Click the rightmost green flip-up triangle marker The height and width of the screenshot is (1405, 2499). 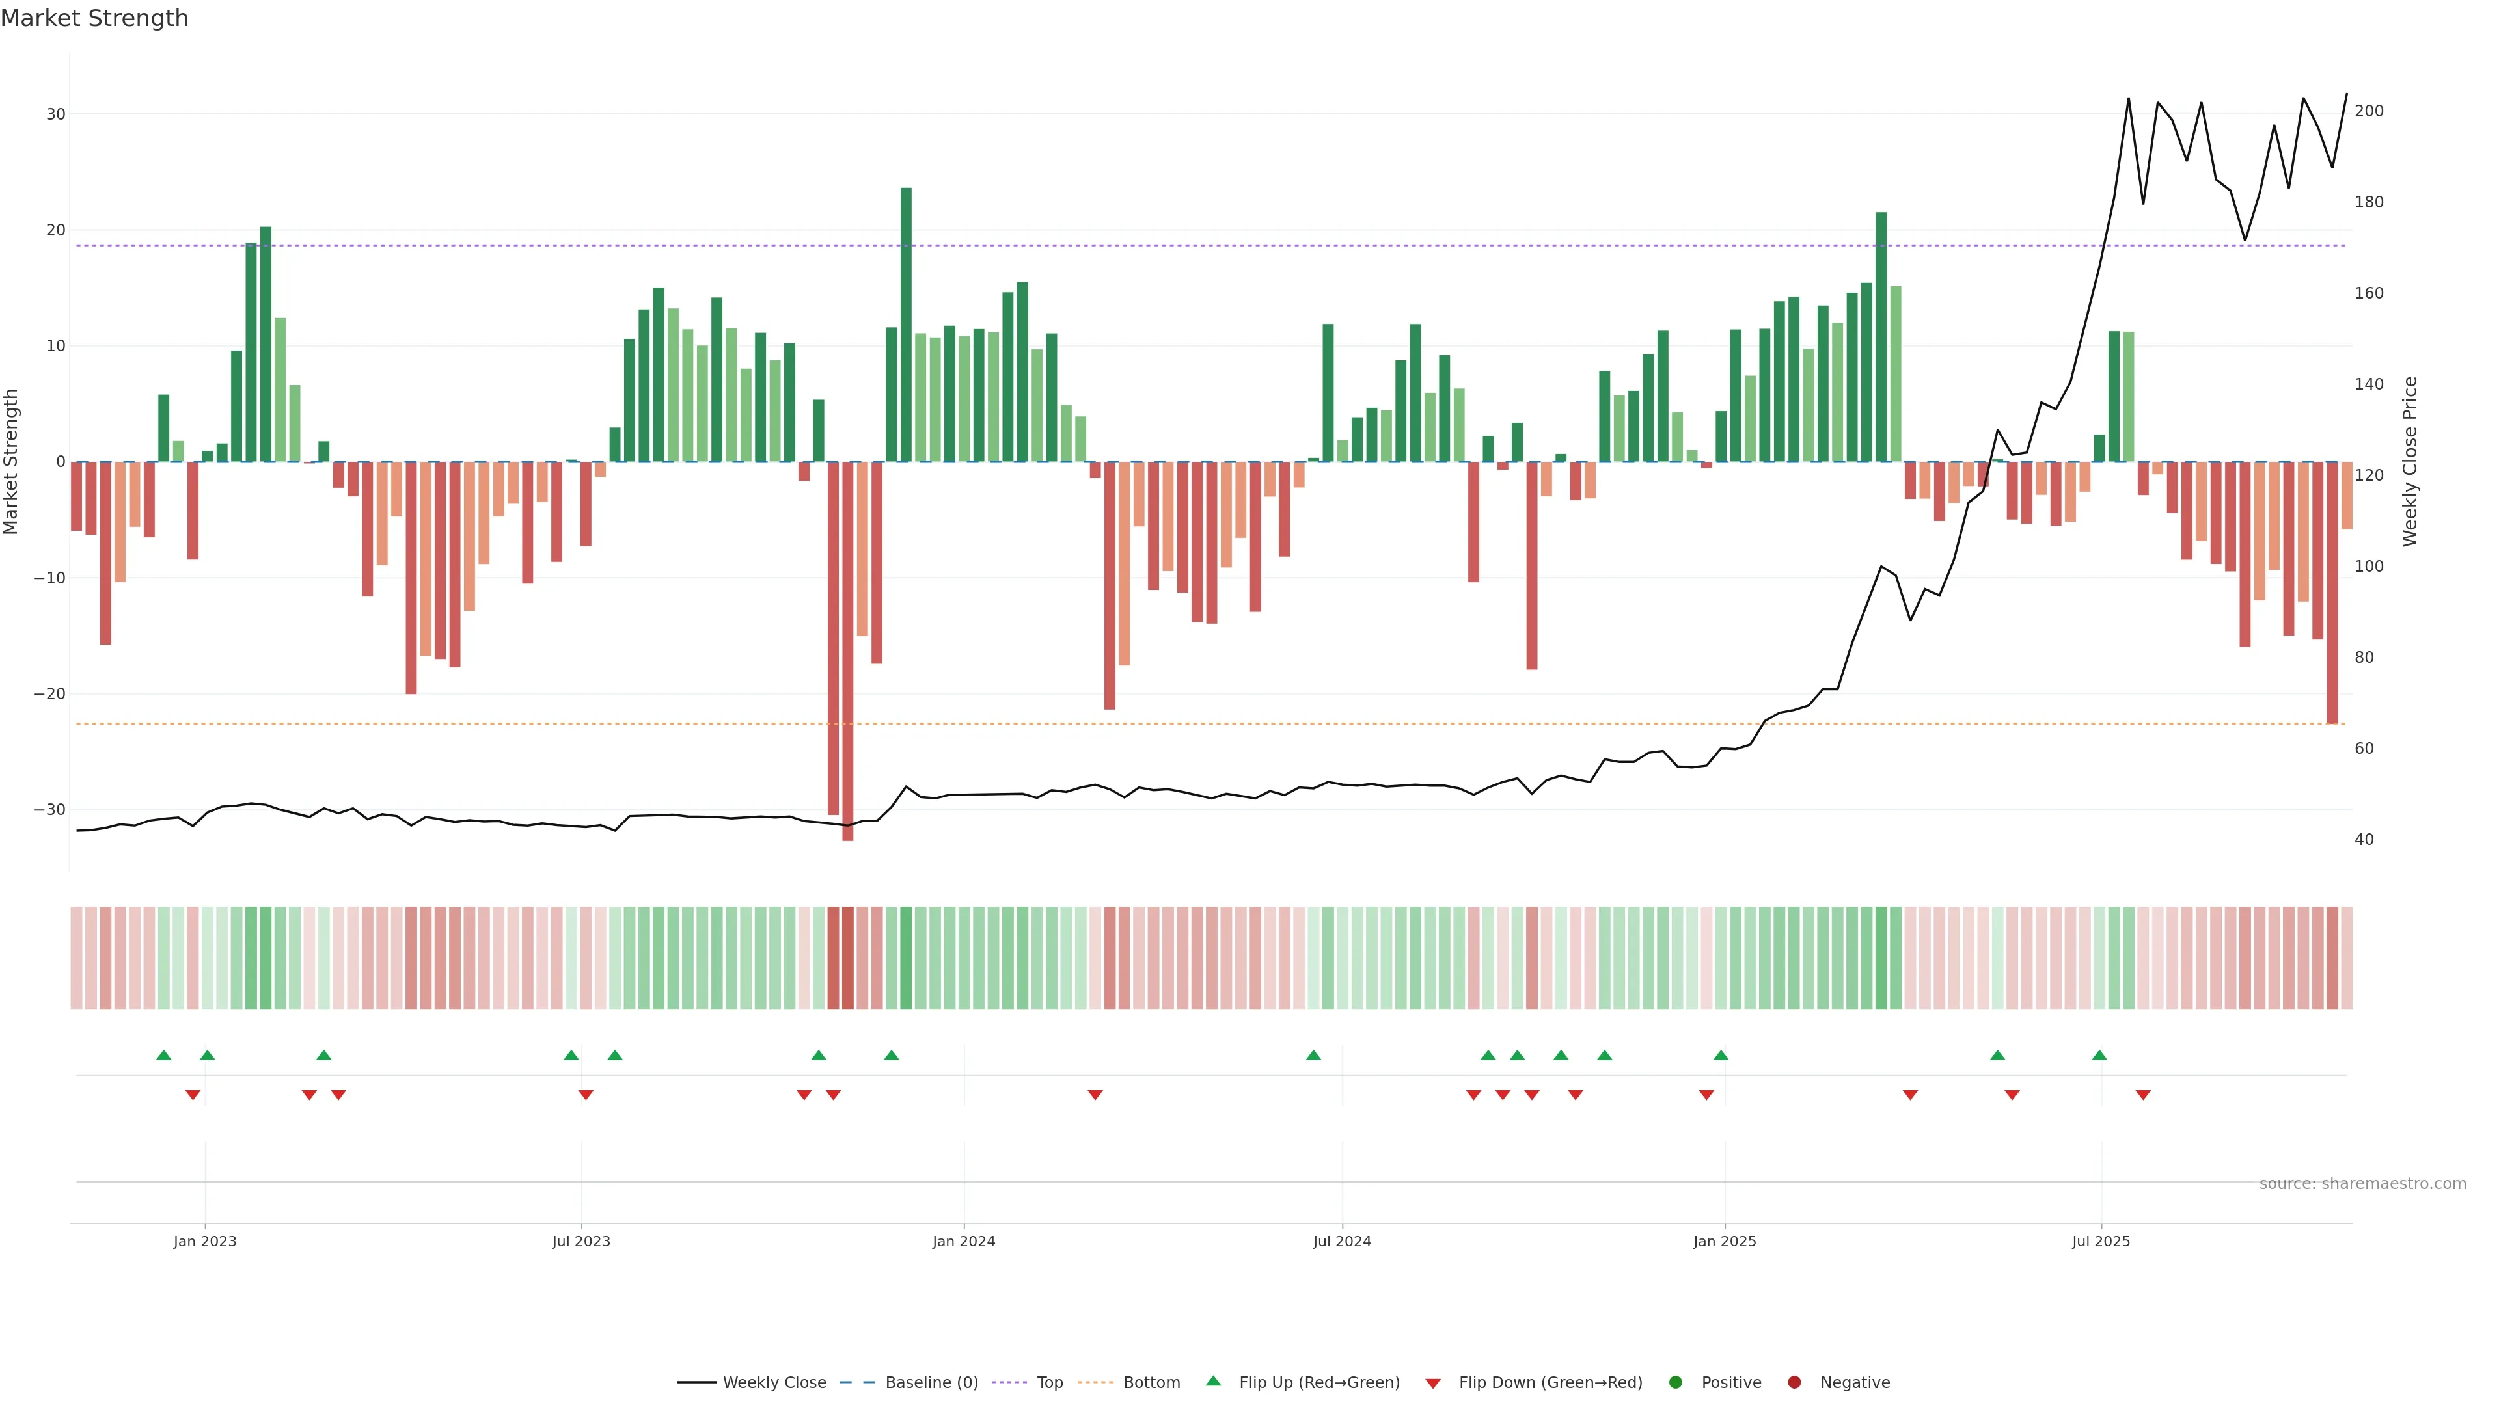[x=2099, y=1055]
